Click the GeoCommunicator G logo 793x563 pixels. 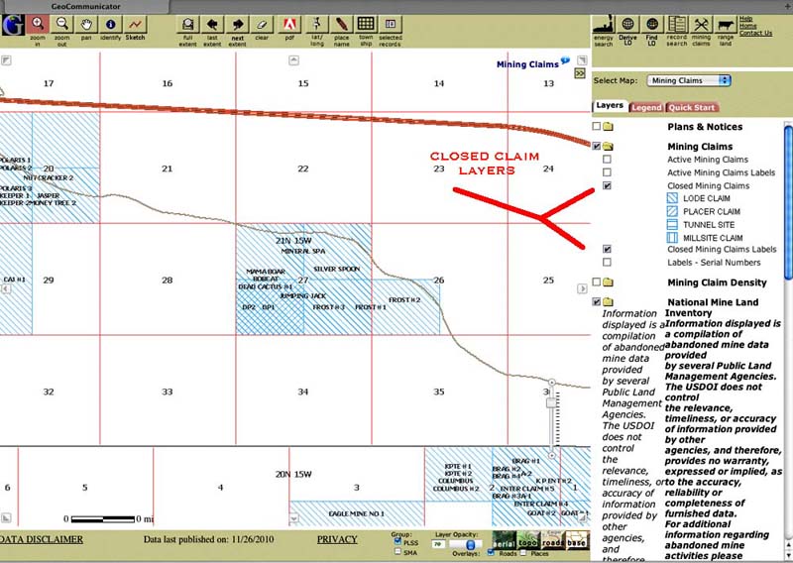click(x=12, y=26)
